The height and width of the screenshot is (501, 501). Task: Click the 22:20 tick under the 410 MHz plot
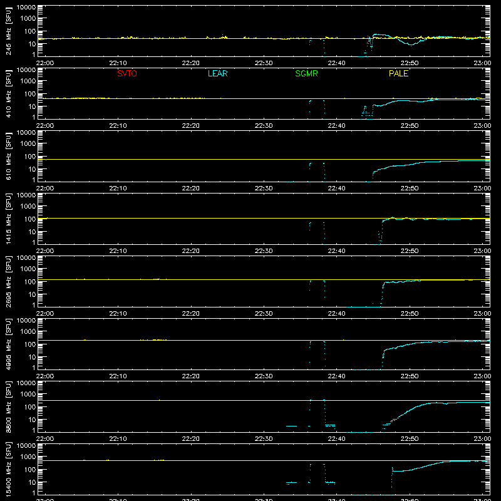click(x=191, y=126)
